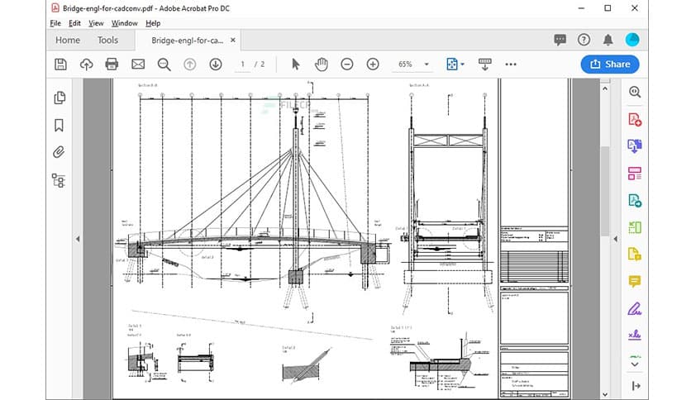Open the yellow Protect file tool
This screenshot has width=691, height=400.
(635, 255)
